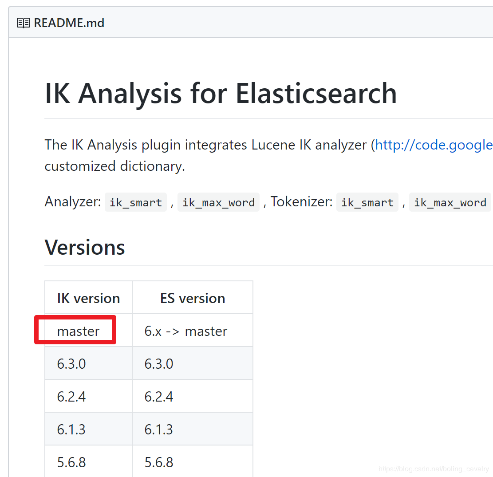The width and height of the screenshot is (493, 477).
Task: Click the ES version column header
Action: pyautogui.click(x=193, y=298)
